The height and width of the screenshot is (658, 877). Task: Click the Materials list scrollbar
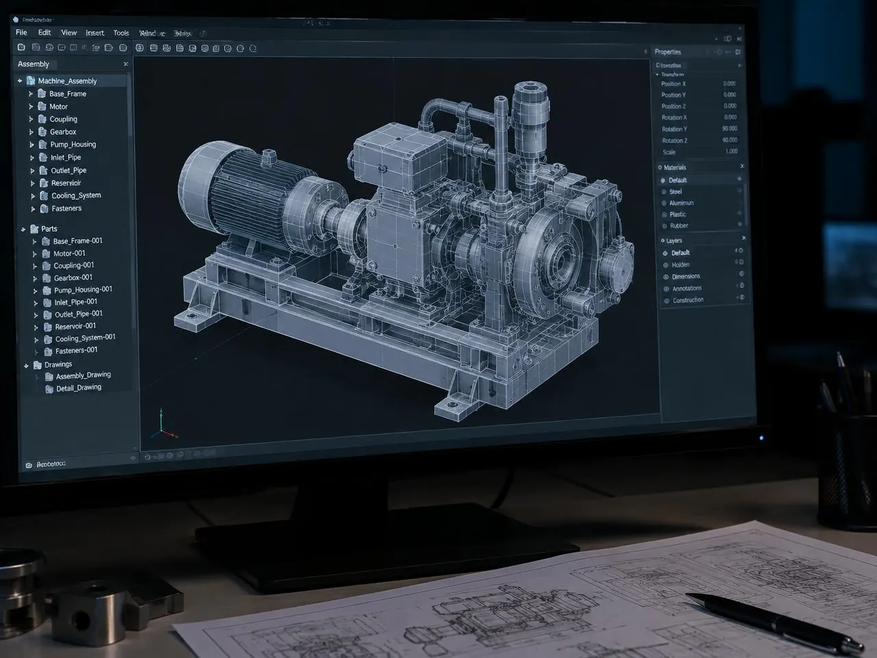(x=745, y=203)
